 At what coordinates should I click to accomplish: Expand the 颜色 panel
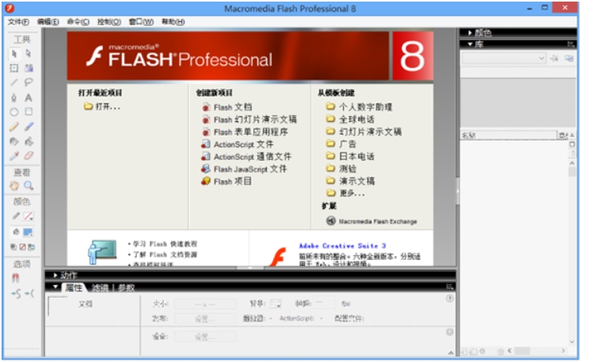click(470, 33)
